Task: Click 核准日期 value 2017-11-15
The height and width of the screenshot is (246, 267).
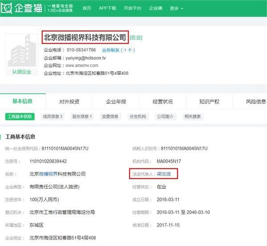Action: point(168,225)
